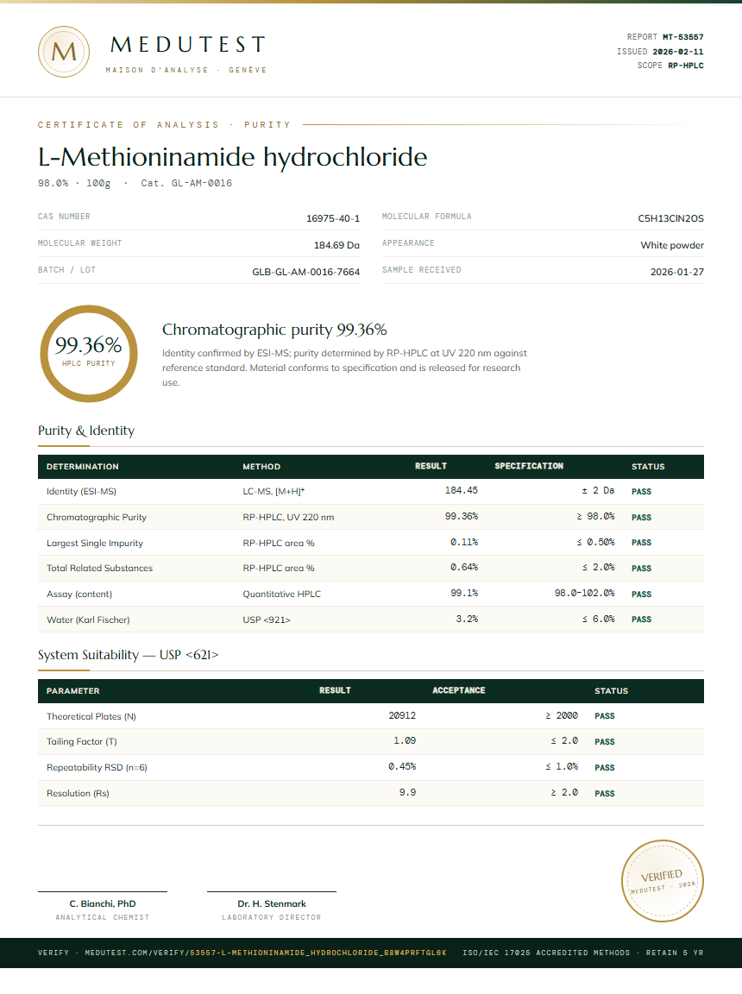Select catalog number GL-AM-0016
This screenshot has height=994, width=742.
point(202,183)
